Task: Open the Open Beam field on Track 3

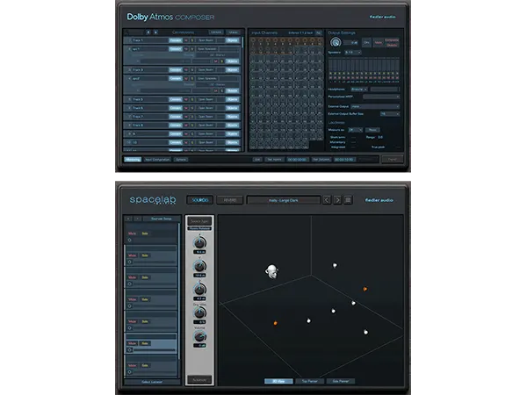Action: 206,70
